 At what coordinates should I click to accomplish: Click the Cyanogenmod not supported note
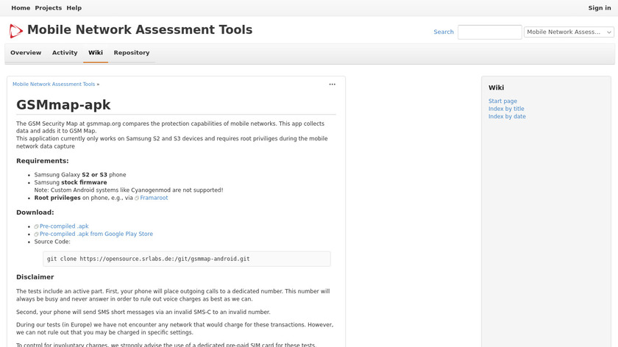coord(129,190)
